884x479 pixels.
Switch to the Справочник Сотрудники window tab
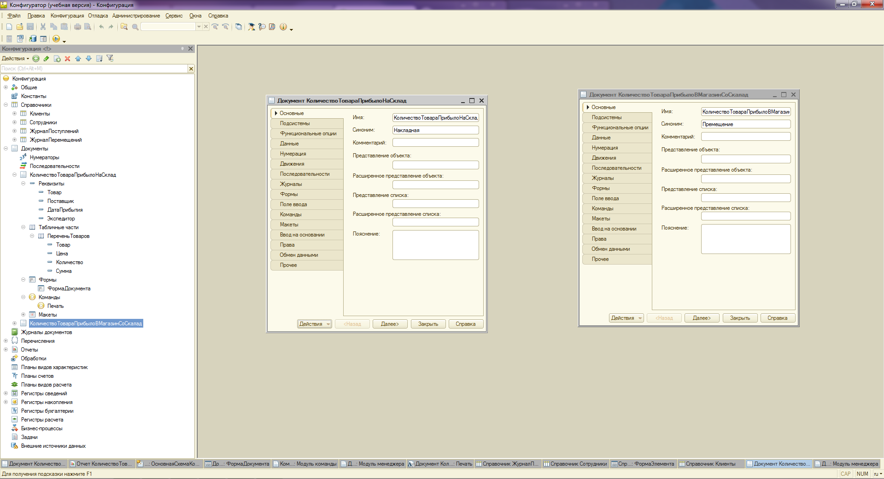(x=575, y=464)
